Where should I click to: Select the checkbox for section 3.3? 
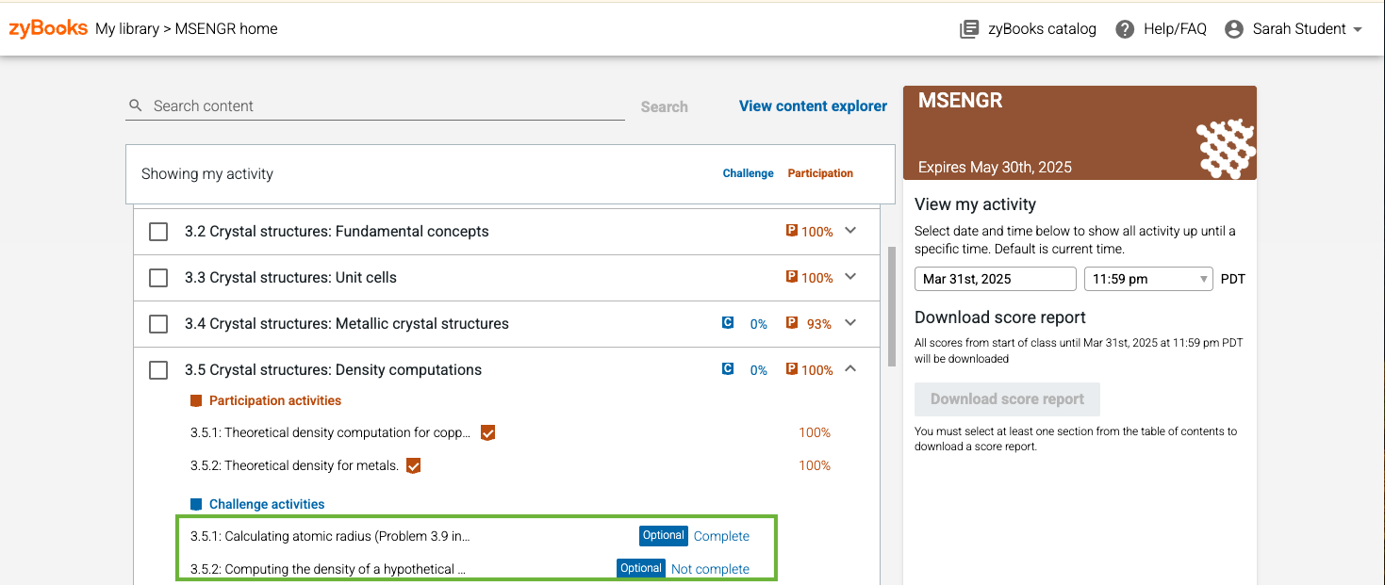click(158, 278)
